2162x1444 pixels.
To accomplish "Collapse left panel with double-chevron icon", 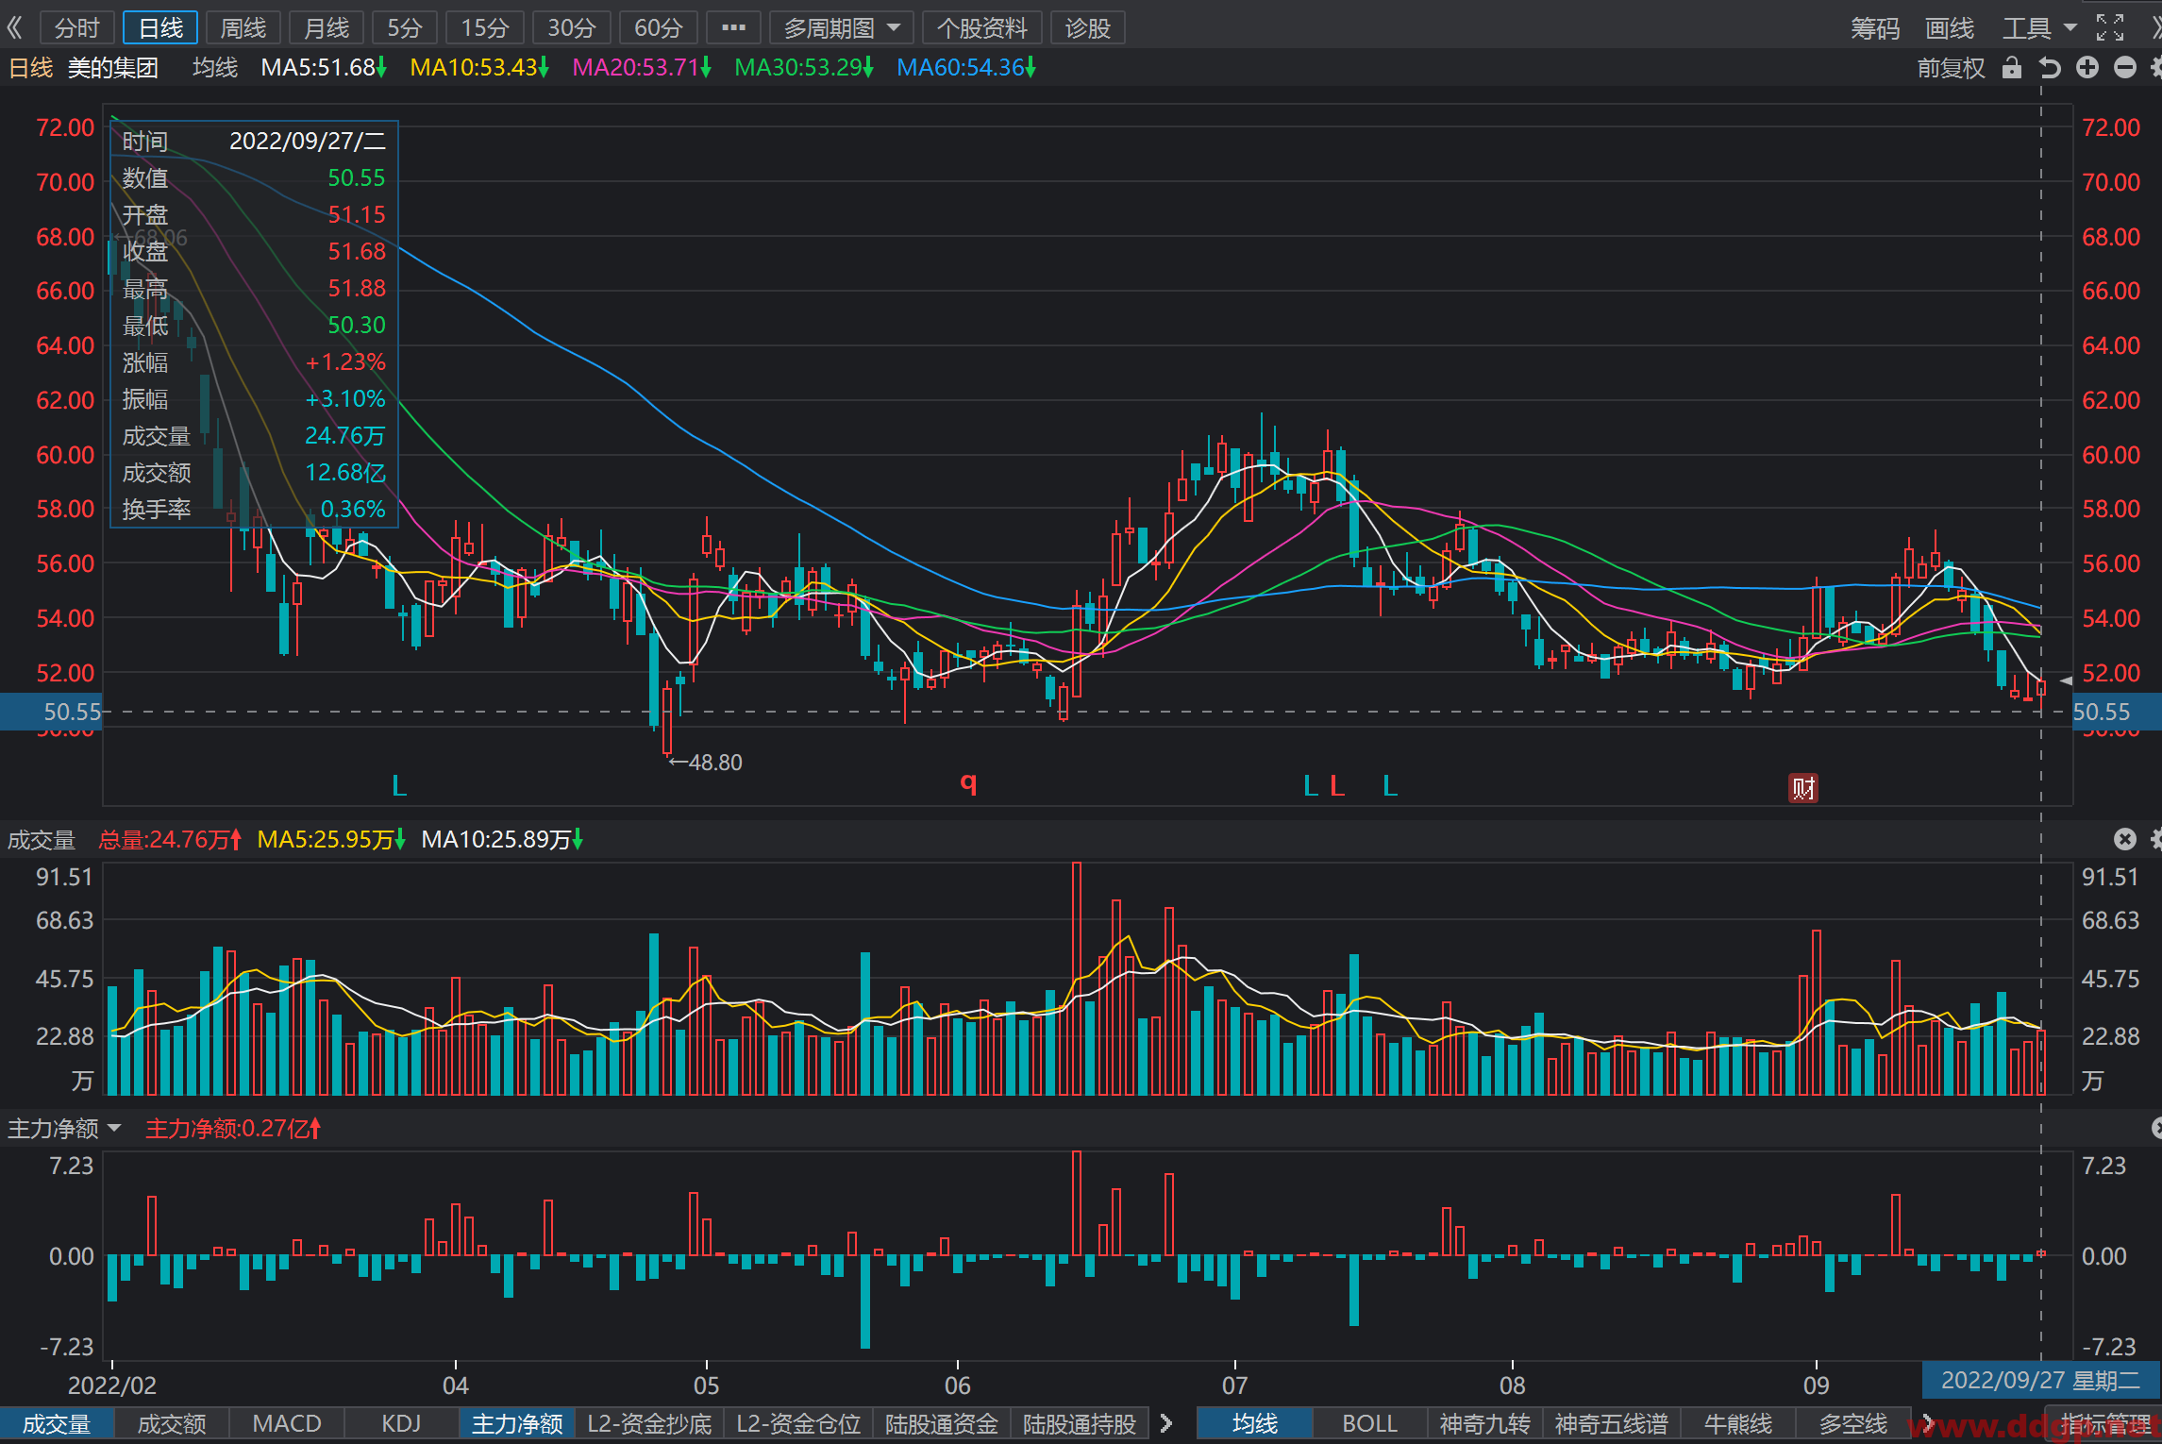I will pos(15,27).
